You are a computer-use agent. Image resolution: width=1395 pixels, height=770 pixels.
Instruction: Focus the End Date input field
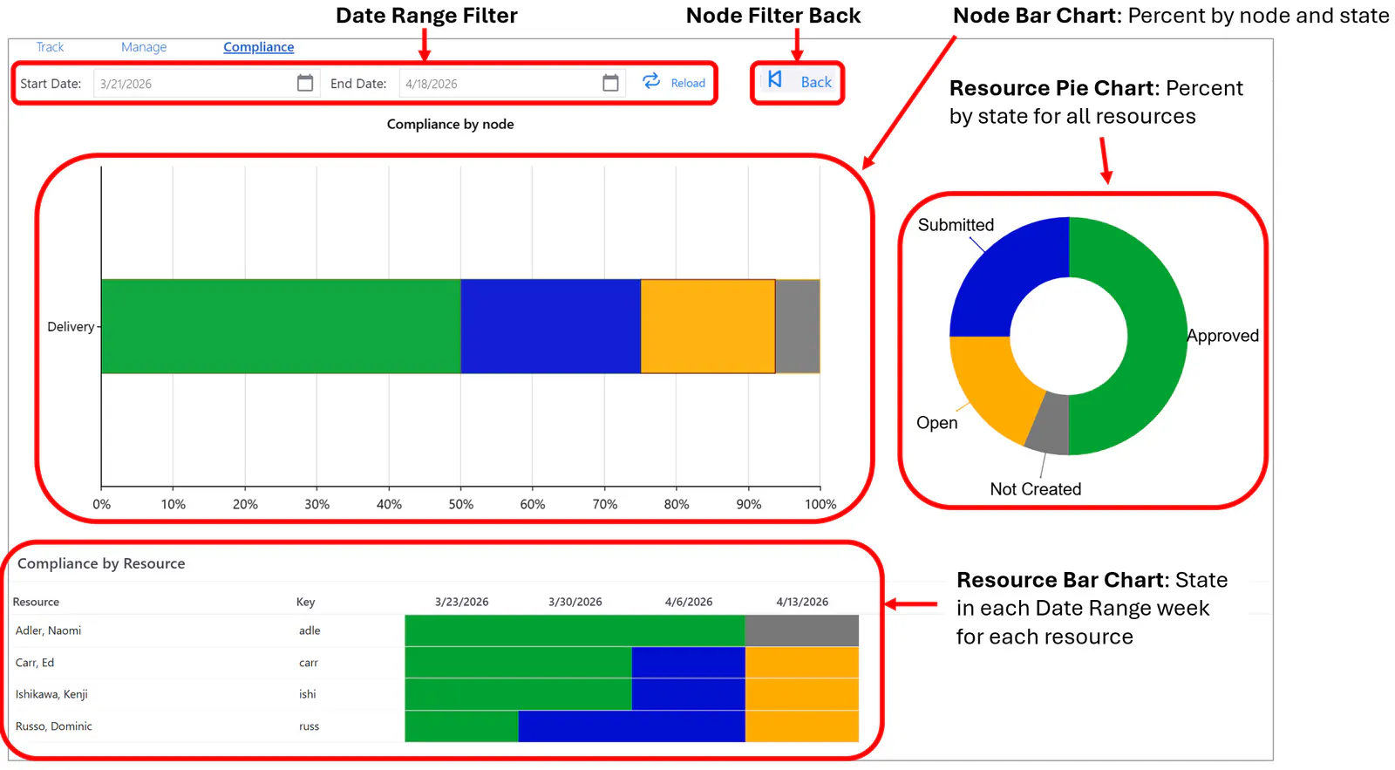click(x=512, y=84)
